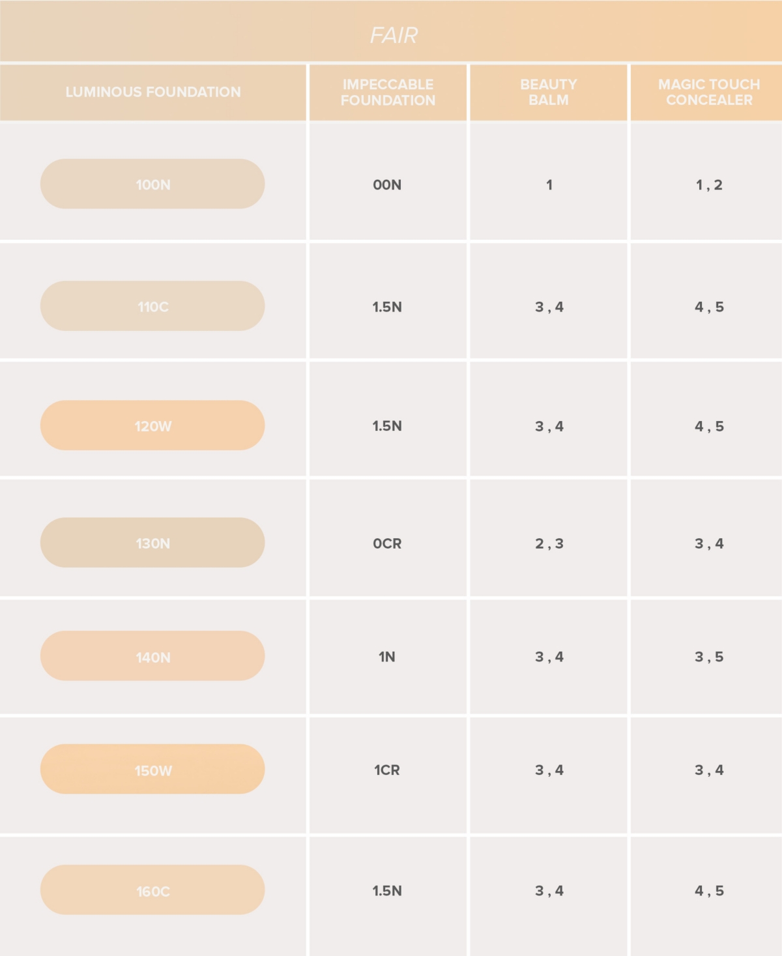Select the 100N shade swatch
Screen dimensions: 782x956
[x=152, y=184]
